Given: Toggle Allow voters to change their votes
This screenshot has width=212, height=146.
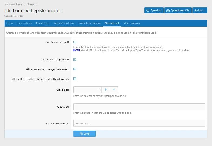Looking at the screenshot, I should tap(74, 69).
